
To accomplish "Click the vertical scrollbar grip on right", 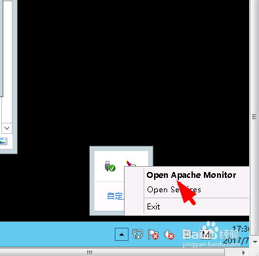I will click(254, 117).
